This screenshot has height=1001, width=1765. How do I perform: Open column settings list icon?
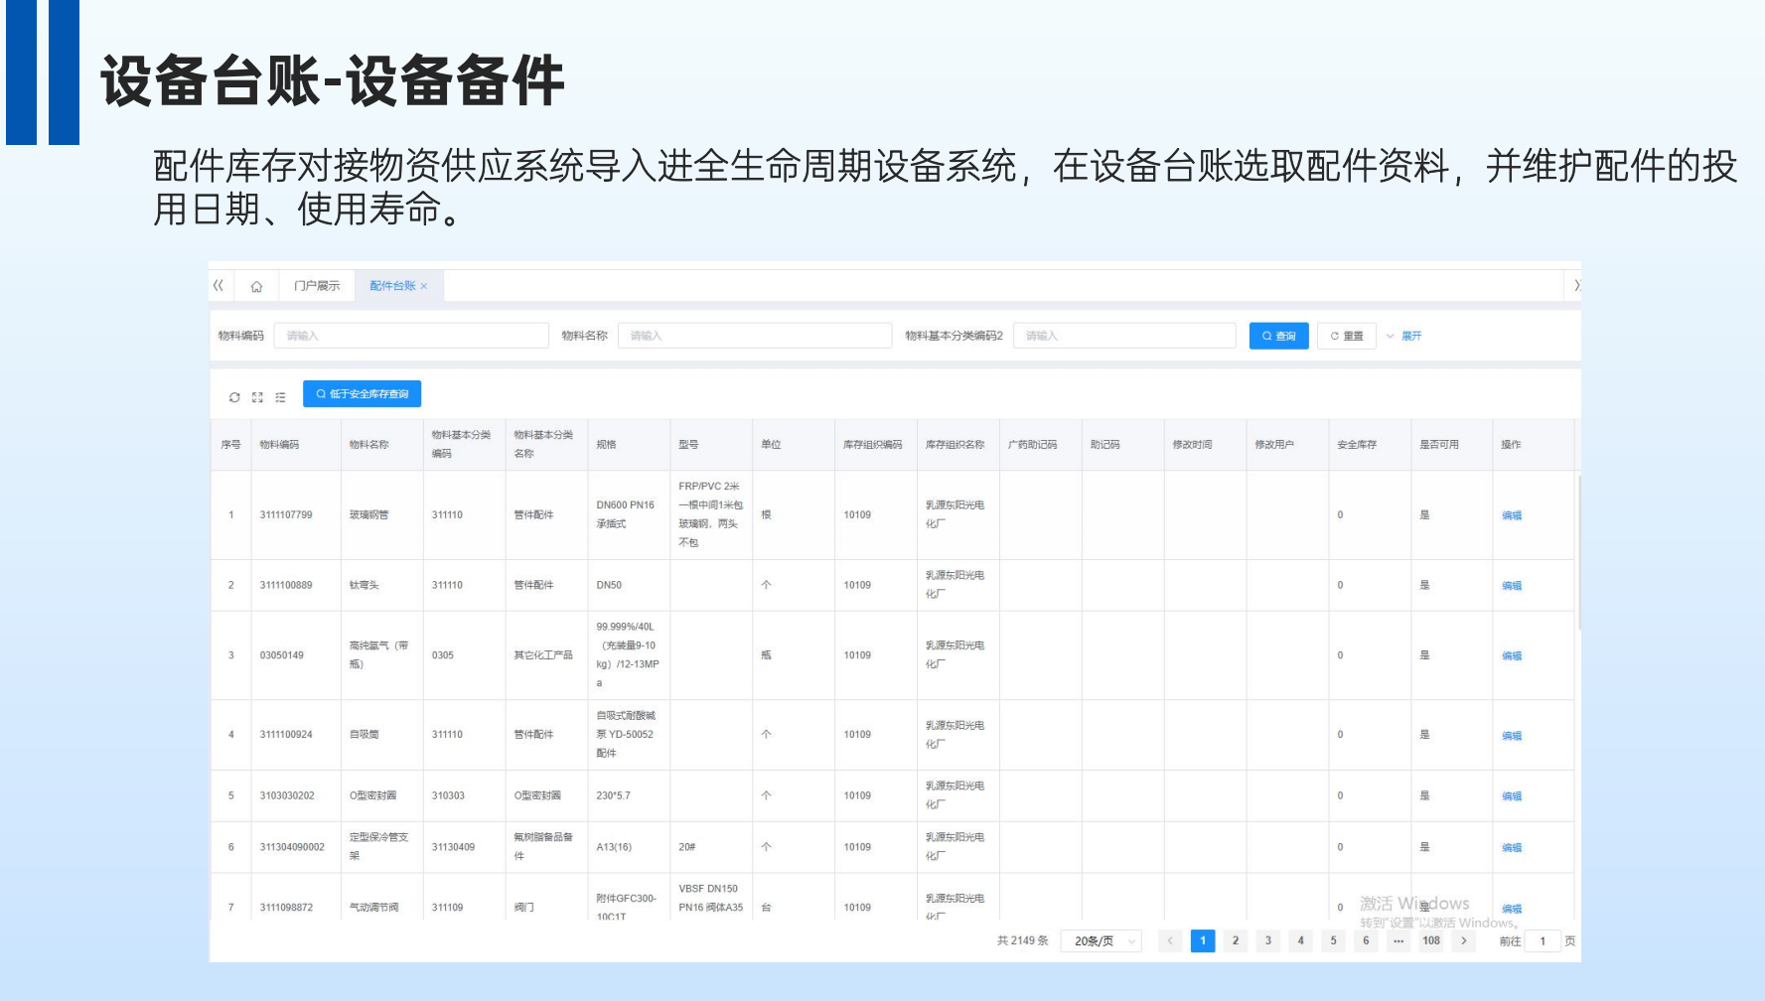[280, 397]
